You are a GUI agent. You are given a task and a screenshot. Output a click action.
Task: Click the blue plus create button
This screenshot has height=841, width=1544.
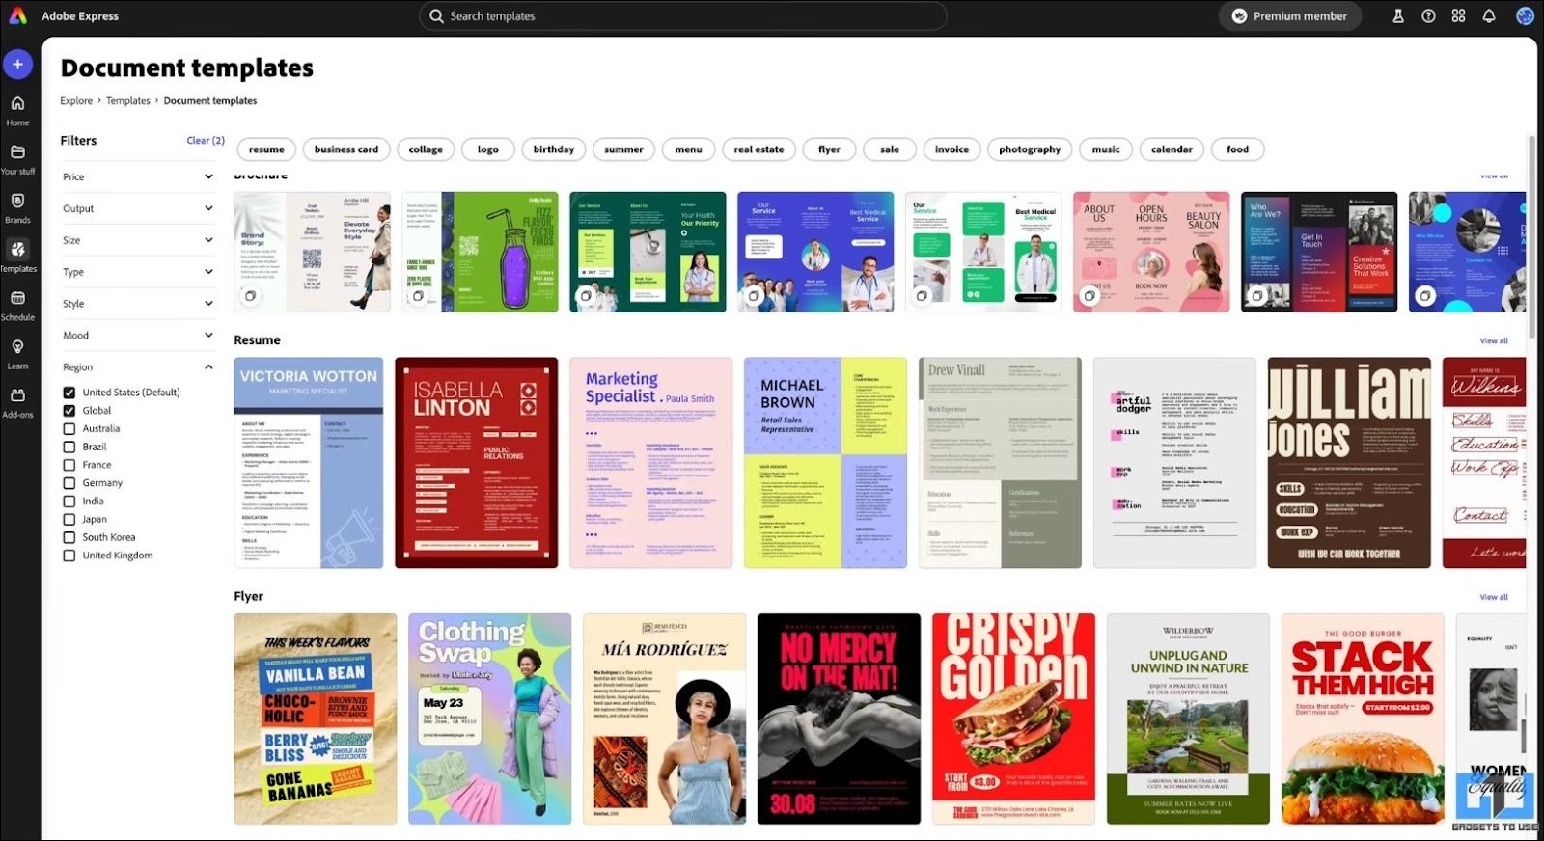17,64
